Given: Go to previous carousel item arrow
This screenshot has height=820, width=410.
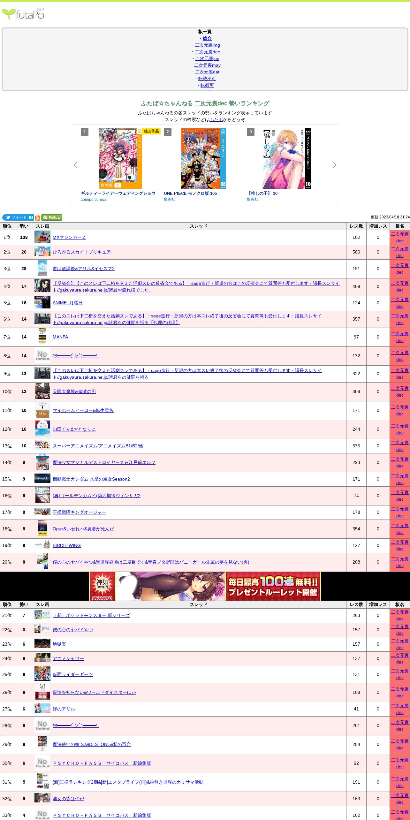Looking at the screenshot, I should tap(75, 165).
